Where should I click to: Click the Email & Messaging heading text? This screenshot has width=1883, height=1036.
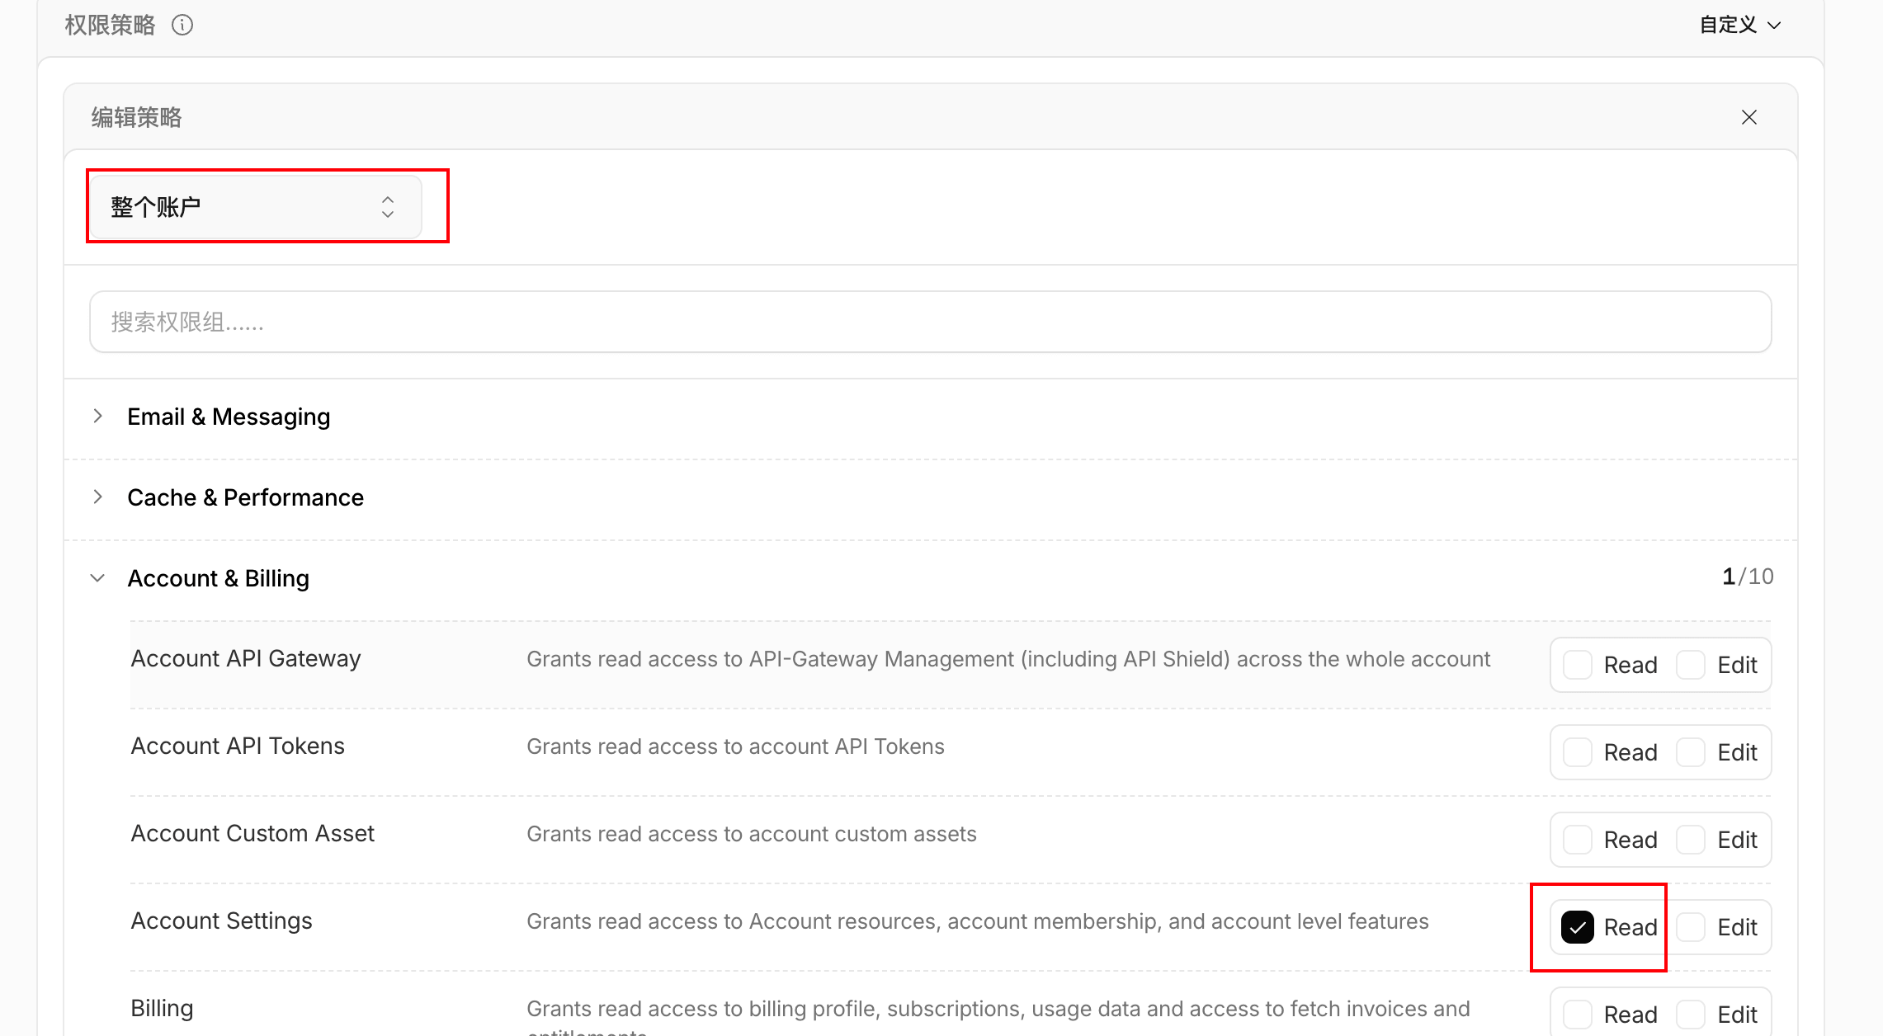pos(229,417)
